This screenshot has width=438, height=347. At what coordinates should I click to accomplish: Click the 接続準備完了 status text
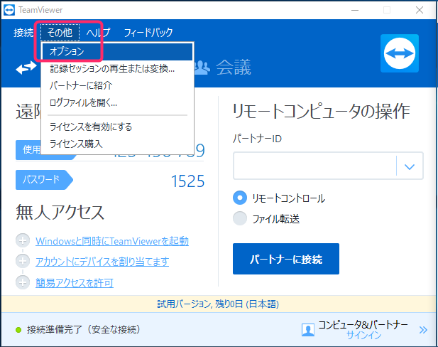(83, 330)
